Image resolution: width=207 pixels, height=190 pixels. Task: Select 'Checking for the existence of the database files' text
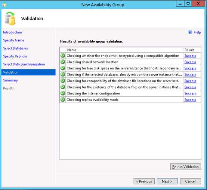(124, 87)
